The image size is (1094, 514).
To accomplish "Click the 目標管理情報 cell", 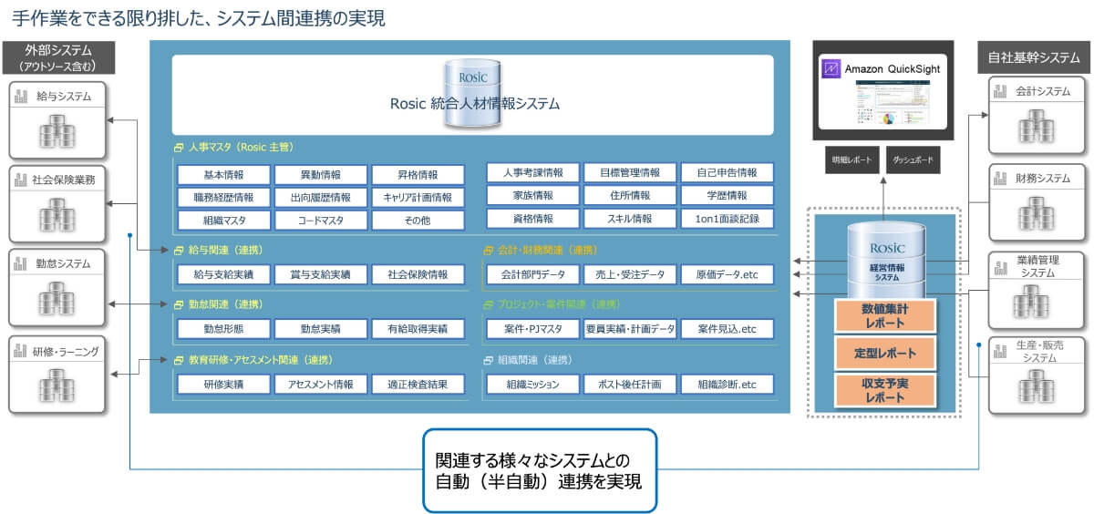I will [630, 172].
